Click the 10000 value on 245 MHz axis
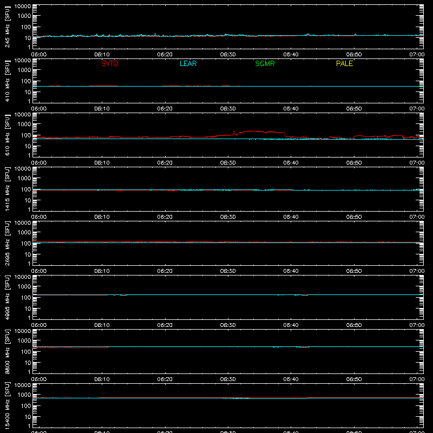Screen dimensions: 433x433 pyautogui.click(x=23, y=6)
